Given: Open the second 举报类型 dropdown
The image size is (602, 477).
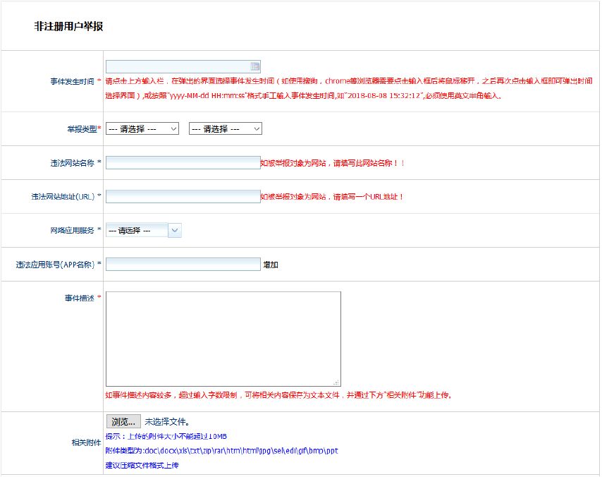Looking at the screenshot, I should [226, 128].
